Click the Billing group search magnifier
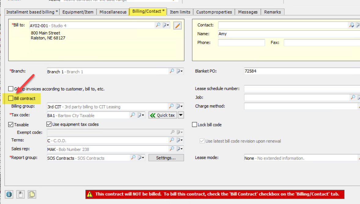Viewport: 360px width, 204px height. (x=171, y=106)
